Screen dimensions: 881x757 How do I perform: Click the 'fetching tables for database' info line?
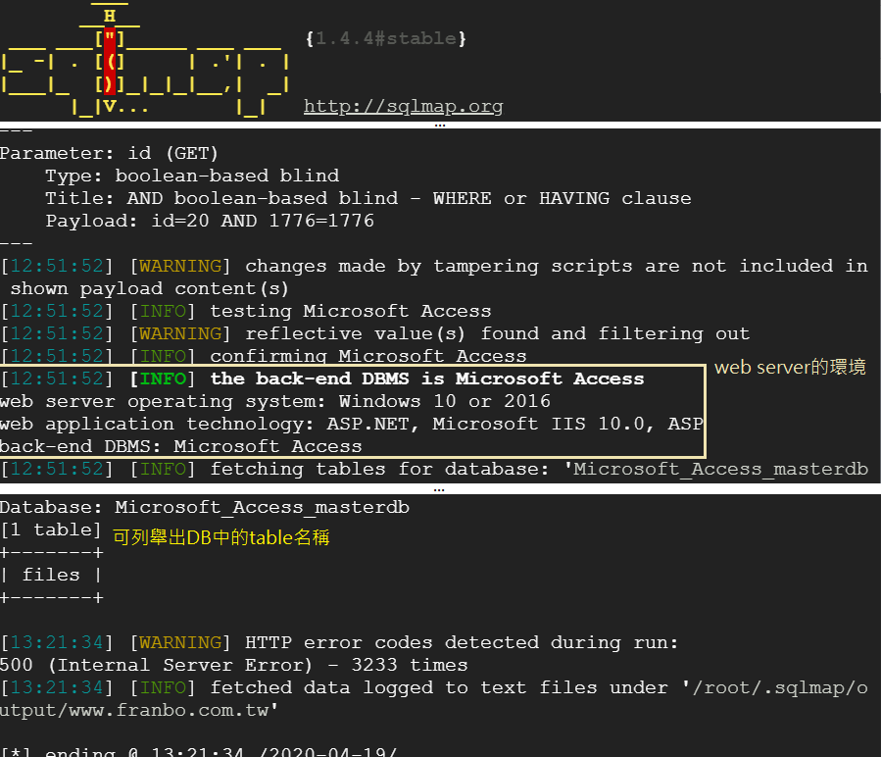point(434,469)
